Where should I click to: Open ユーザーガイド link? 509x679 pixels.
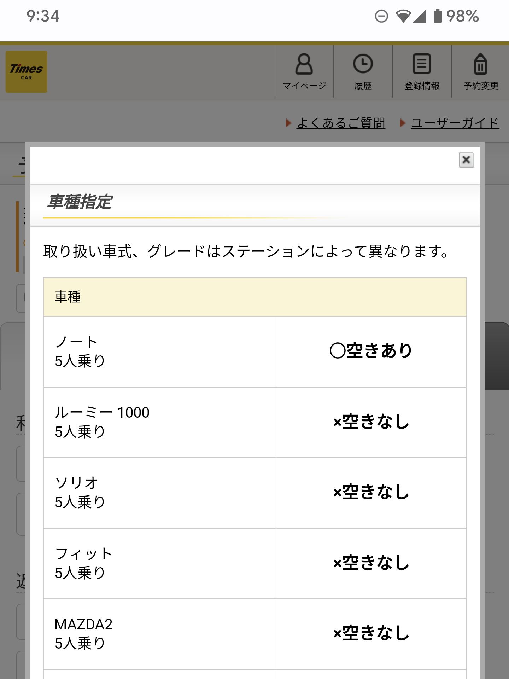coord(455,123)
